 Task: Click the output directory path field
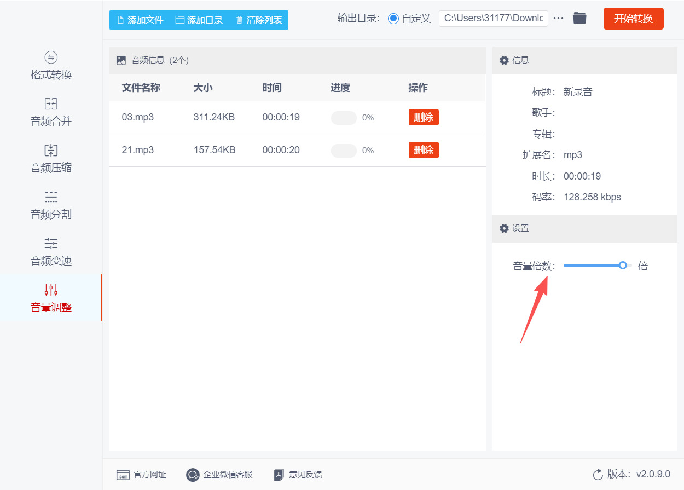click(x=493, y=18)
